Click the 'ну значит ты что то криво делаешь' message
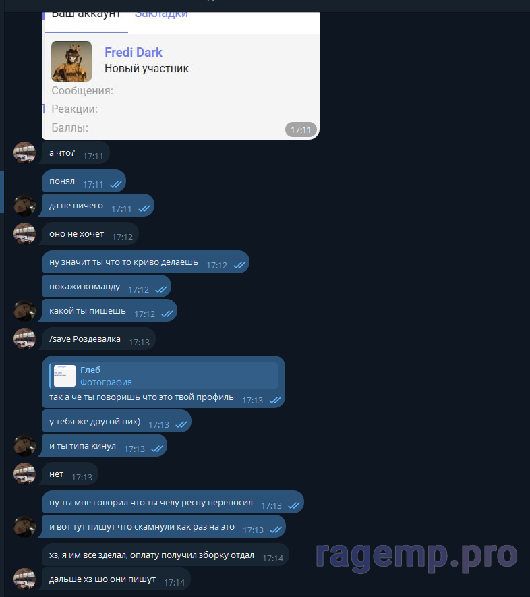 click(x=146, y=262)
